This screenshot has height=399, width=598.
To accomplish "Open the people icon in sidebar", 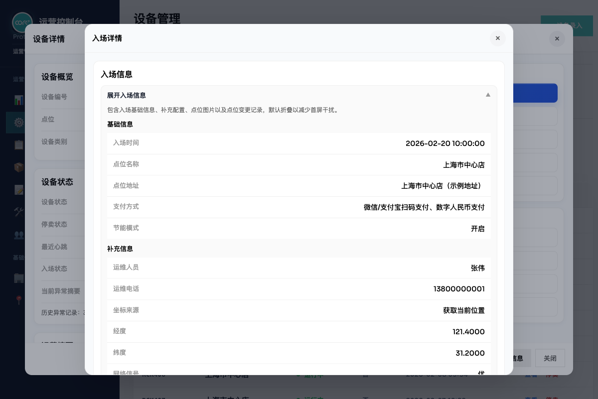I will coord(19,234).
